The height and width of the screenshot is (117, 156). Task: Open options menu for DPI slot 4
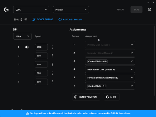(52, 73)
